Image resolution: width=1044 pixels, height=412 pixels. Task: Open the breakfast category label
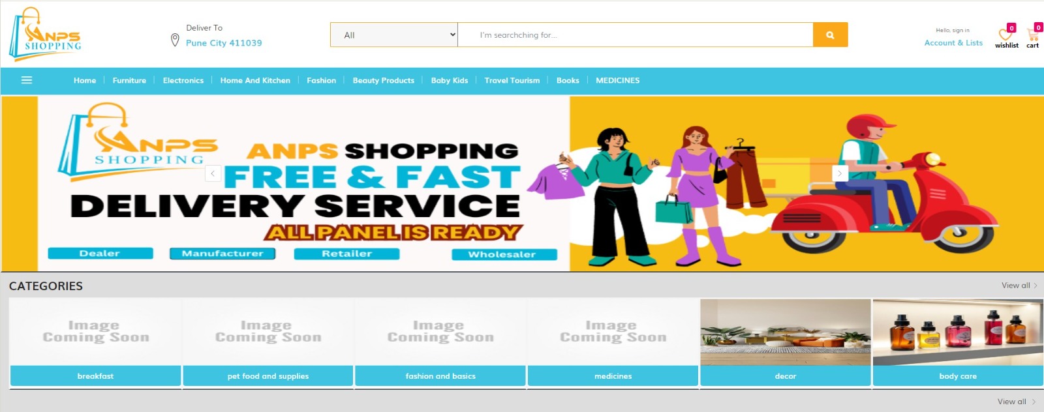coord(95,376)
